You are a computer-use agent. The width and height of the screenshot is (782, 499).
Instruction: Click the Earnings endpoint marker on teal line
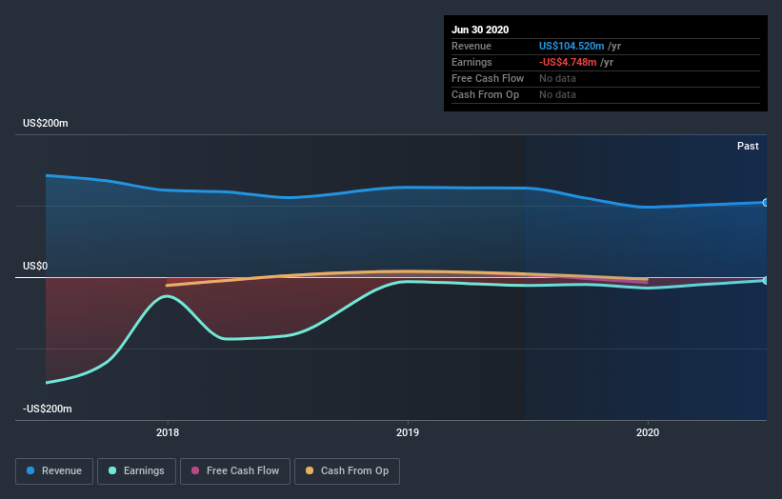point(766,281)
